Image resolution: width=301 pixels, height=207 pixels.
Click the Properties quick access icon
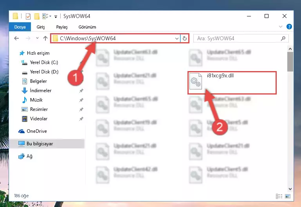point(28,16)
